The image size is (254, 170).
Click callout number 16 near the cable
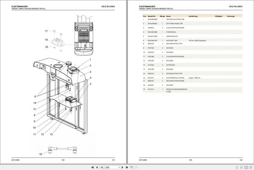coord(41,154)
